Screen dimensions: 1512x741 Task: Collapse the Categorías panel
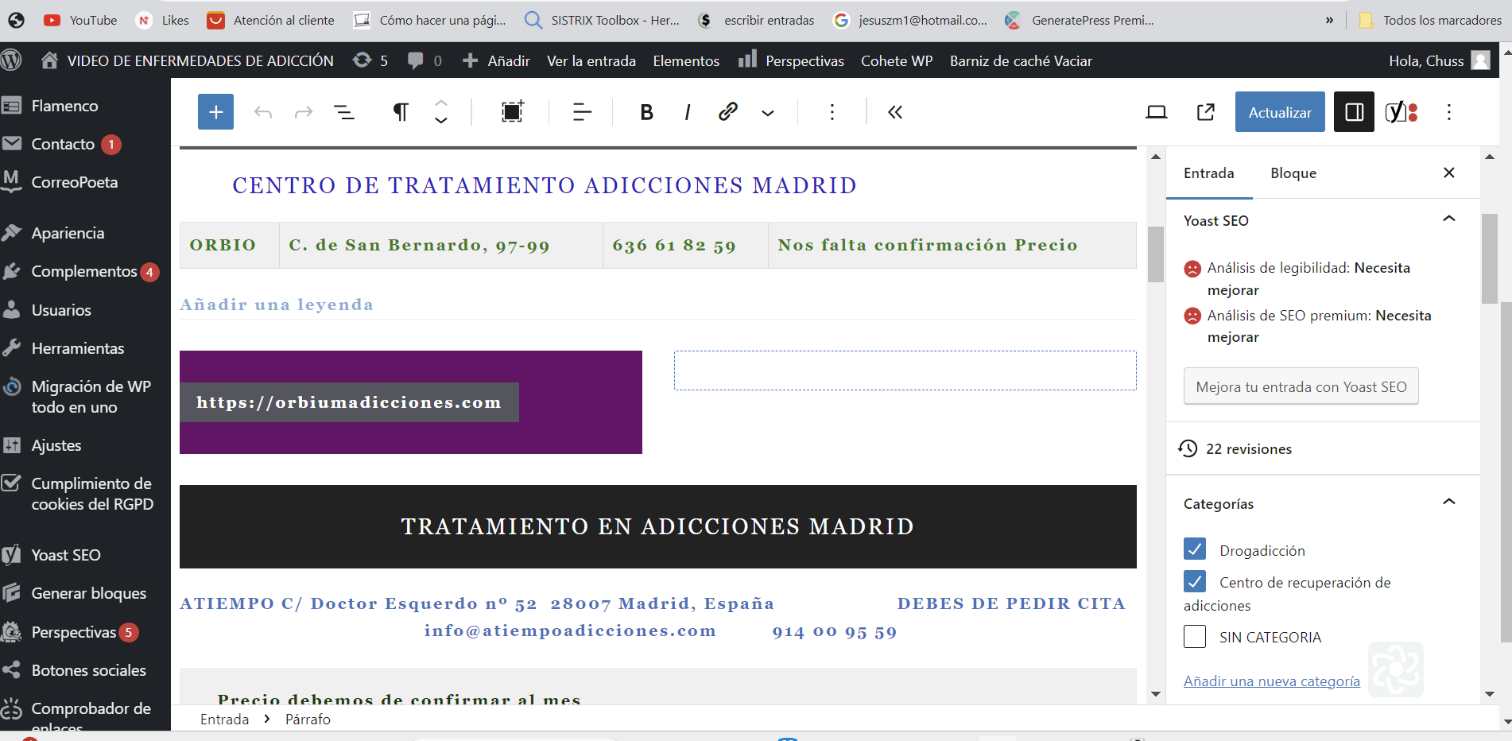click(1449, 502)
